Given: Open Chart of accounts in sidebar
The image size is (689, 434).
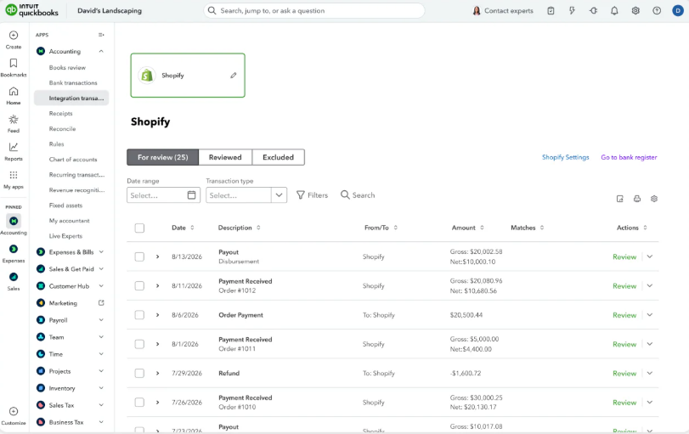Looking at the screenshot, I should (73, 160).
